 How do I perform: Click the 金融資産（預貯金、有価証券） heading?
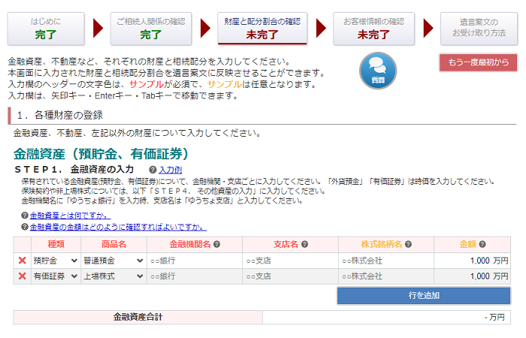click(x=101, y=153)
